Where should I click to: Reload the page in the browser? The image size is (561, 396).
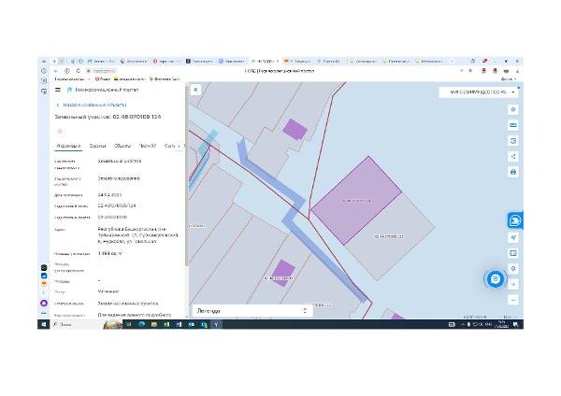coord(78,71)
